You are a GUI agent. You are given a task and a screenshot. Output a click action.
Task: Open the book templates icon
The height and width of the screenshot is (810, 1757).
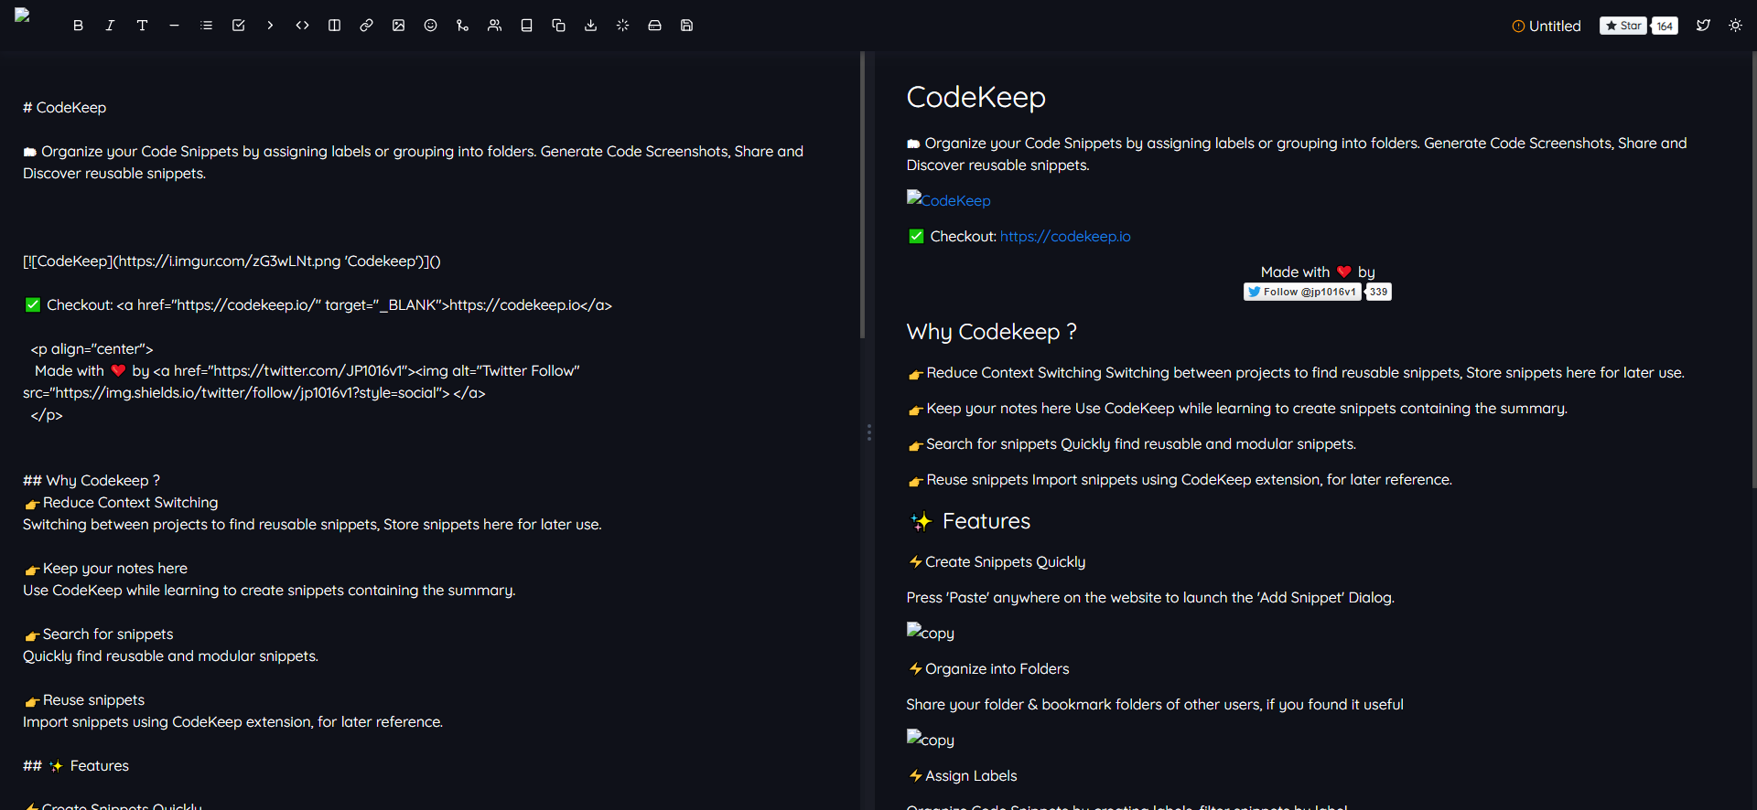526,26
